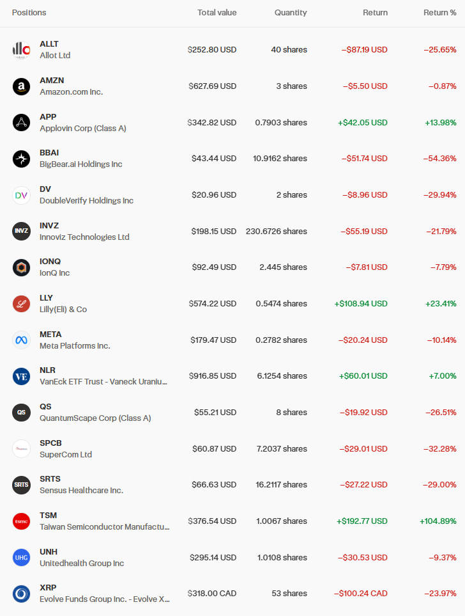Sort positions by Quantity header
Screen dimensions: 465x616
pyautogui.click(x=291, y=13)
